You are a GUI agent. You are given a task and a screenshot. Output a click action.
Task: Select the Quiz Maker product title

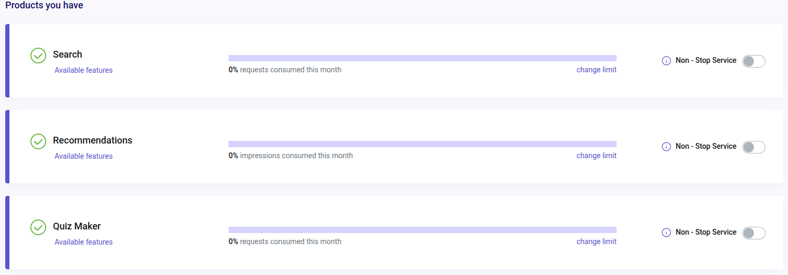pyautogui.click(x=77, y=226)
